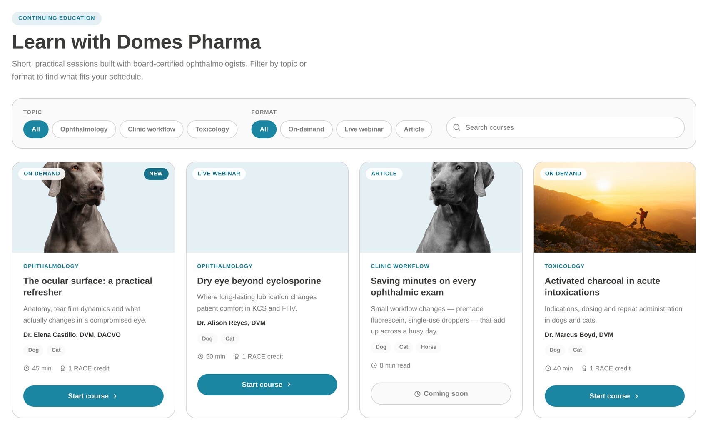Toggle the Toxicology topic filter

(212, 129)
